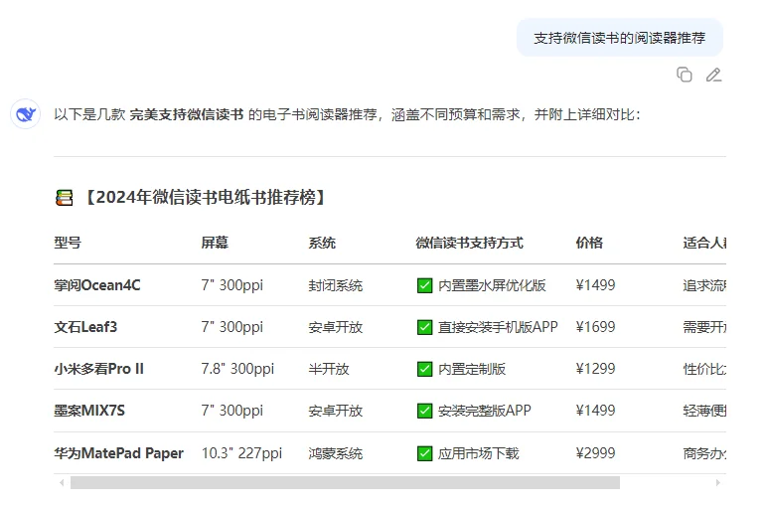Click the 系统 column header
Image resolution: width=765 pixels, height=509 pixels.
tap(322, 243)
